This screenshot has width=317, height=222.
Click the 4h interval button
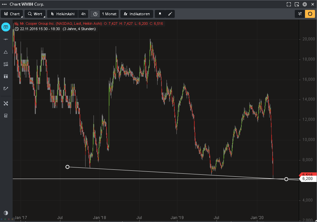coord(83,14)
